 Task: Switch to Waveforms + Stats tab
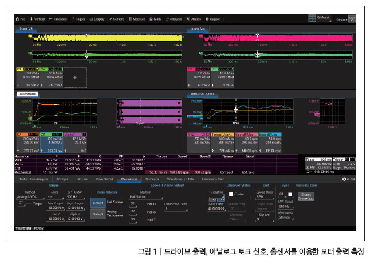(x=180, y=179)
